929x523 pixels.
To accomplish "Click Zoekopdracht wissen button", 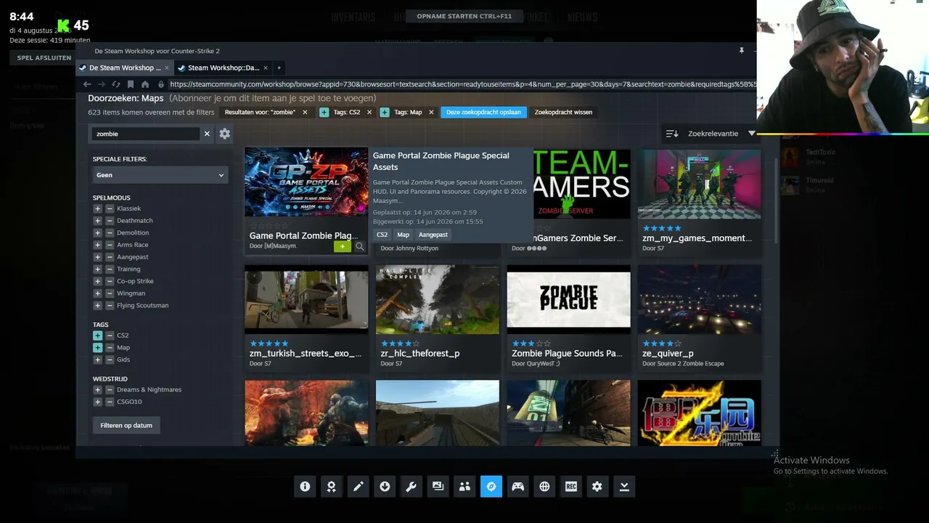I will click(563, 113).
